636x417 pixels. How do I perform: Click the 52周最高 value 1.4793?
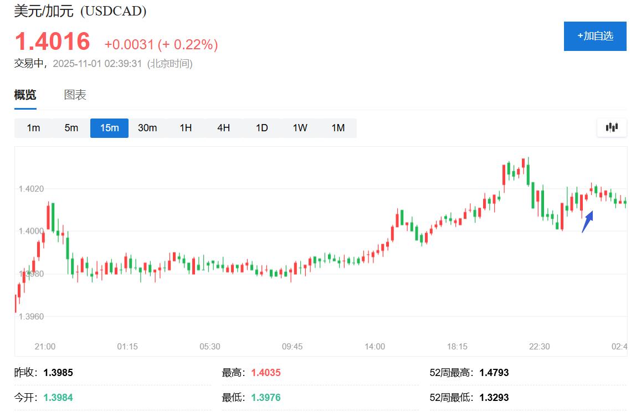tap(494, 373)
